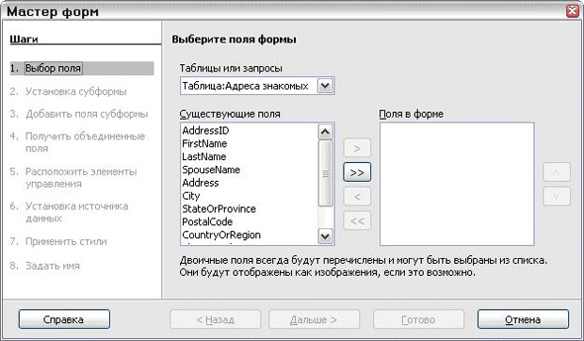Select the Установка субформы step
Viewport: 584px width, 341px height.
pos(75,91)
